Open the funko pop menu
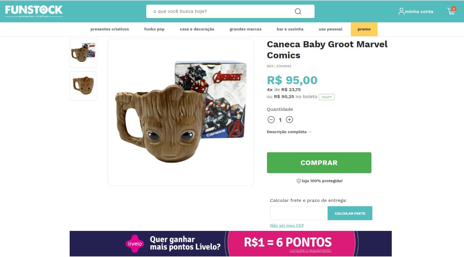The image size is (464, 257). click(x=154, y=29)
